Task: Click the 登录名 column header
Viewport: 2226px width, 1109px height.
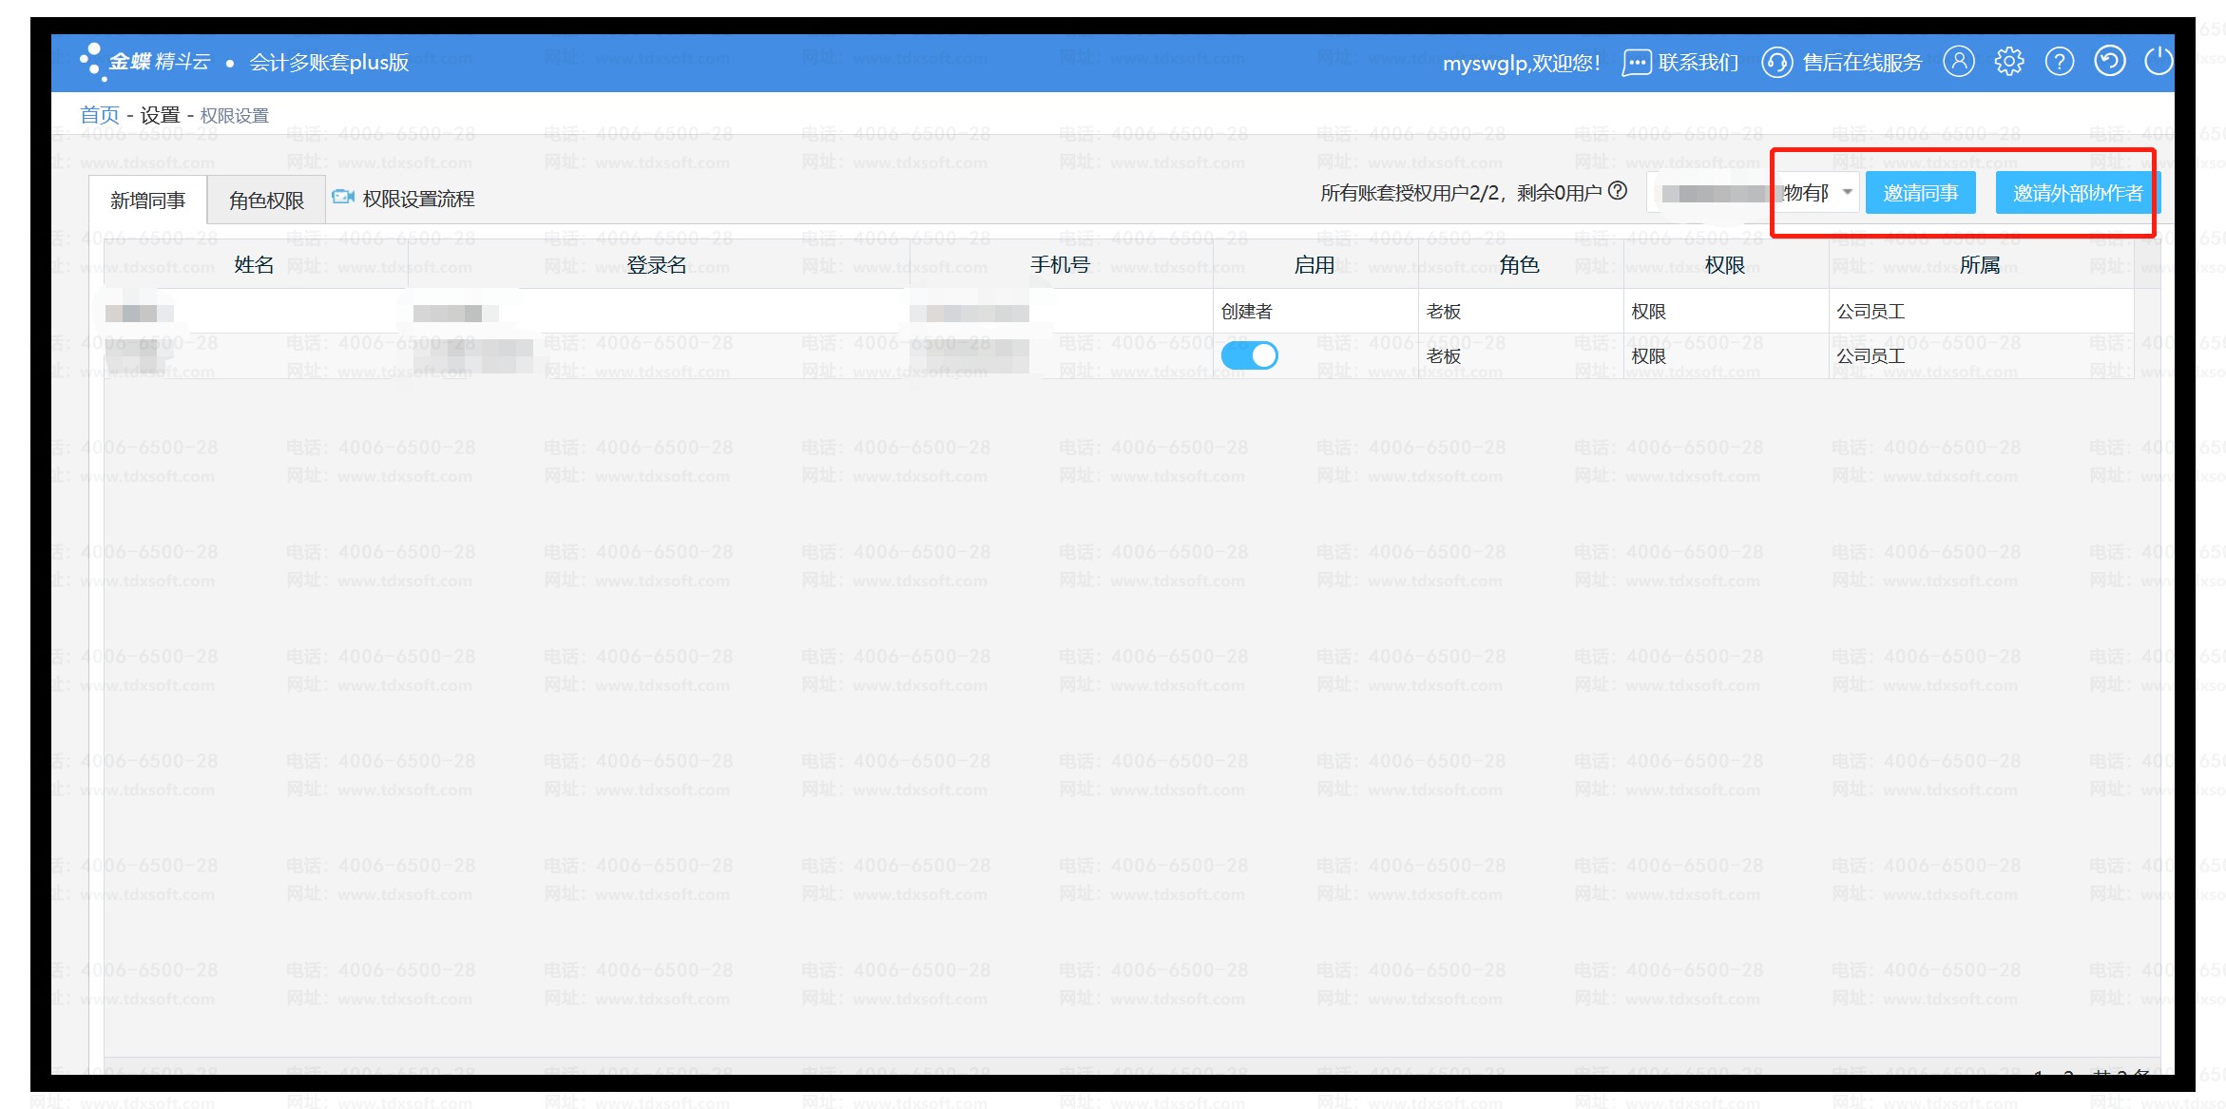Action: tap(656, 265)
